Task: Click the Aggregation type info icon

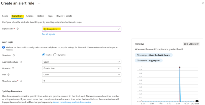Action: pyautogui.click(x=21, y=62)
